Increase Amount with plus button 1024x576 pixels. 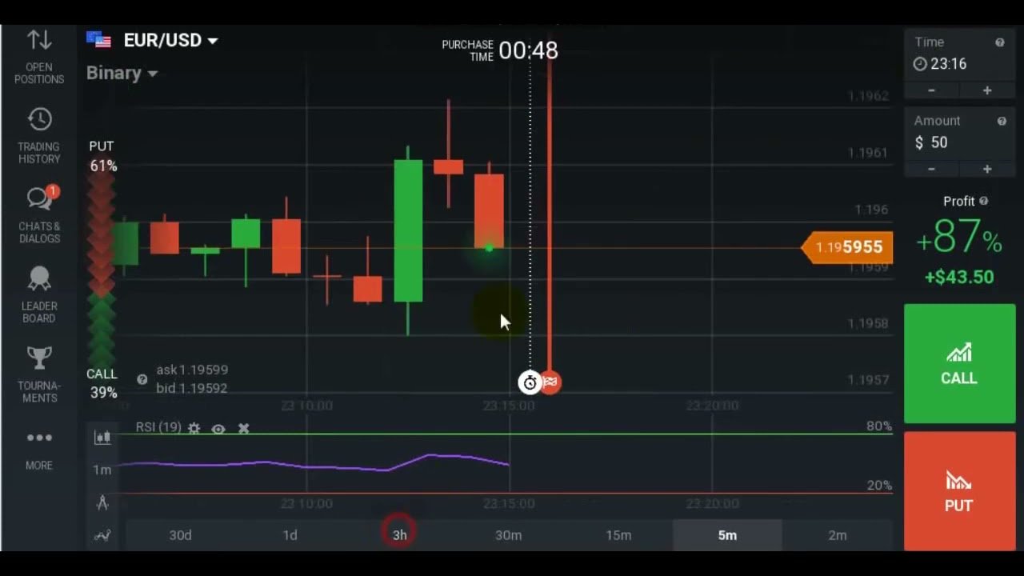point(987,169)
